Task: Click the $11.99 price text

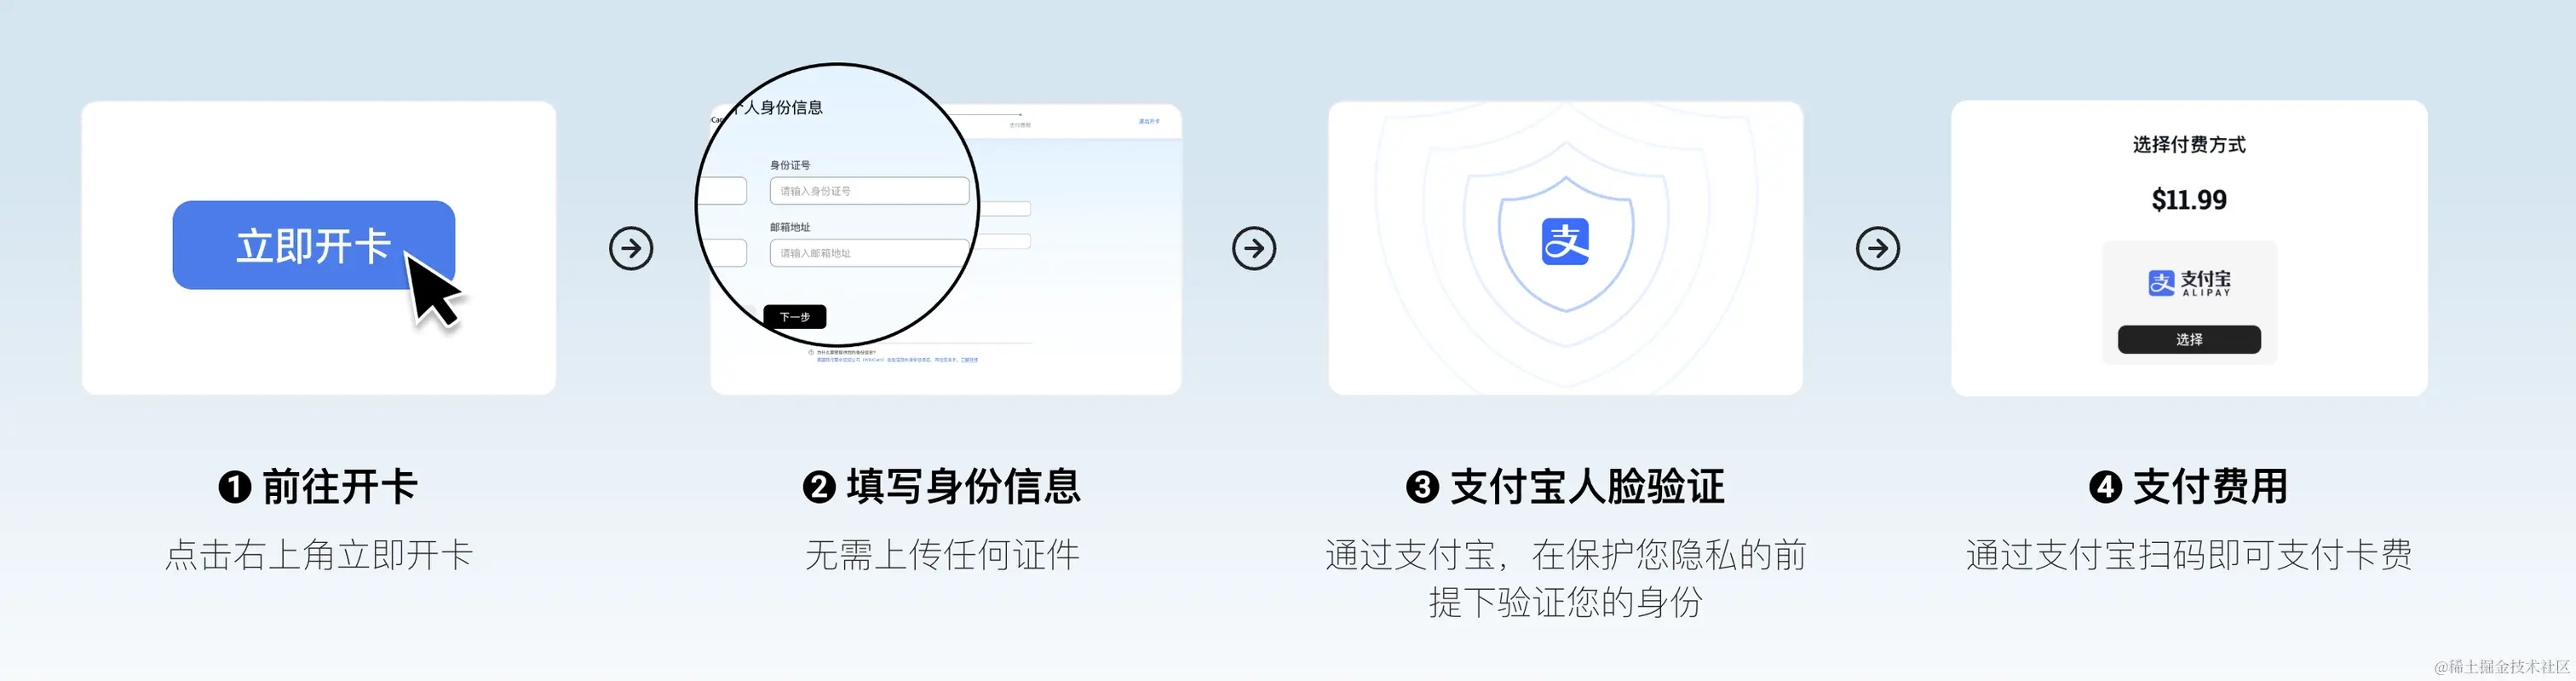Action: point(2189,200)
